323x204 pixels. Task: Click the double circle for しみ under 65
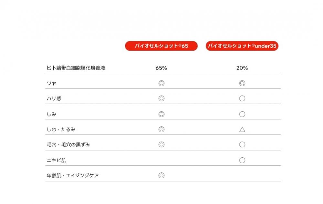[x=161, y=114]
